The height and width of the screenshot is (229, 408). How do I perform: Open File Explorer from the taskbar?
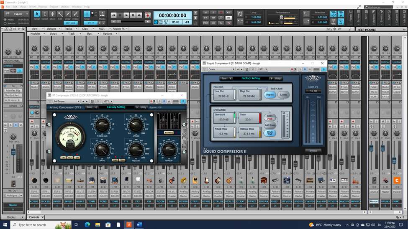coord(98,224)
